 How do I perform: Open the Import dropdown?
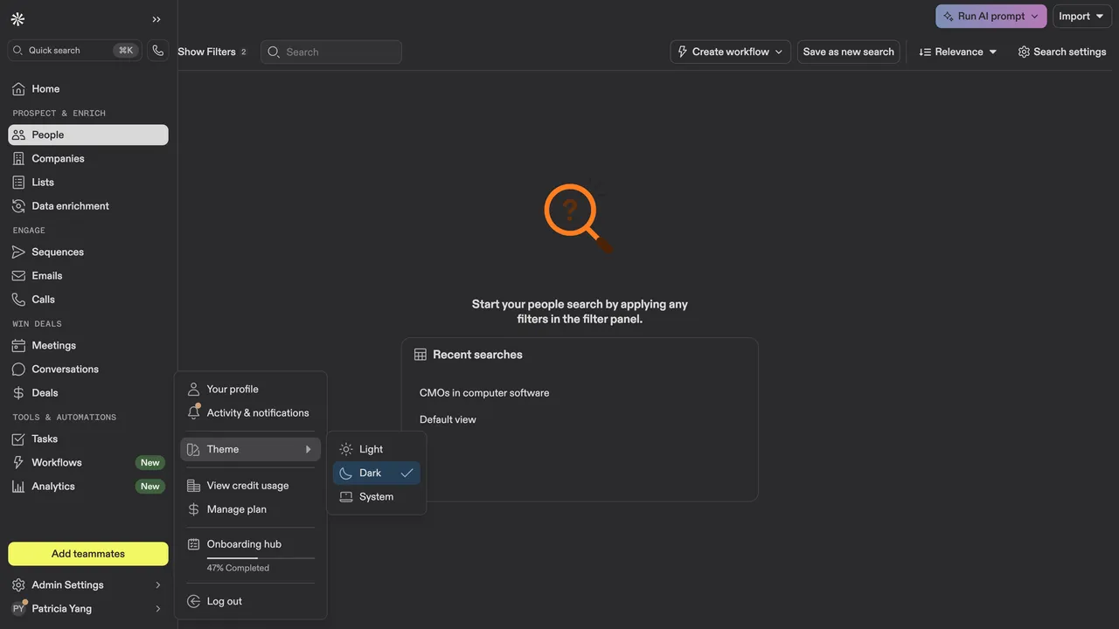coord(1081,17)
